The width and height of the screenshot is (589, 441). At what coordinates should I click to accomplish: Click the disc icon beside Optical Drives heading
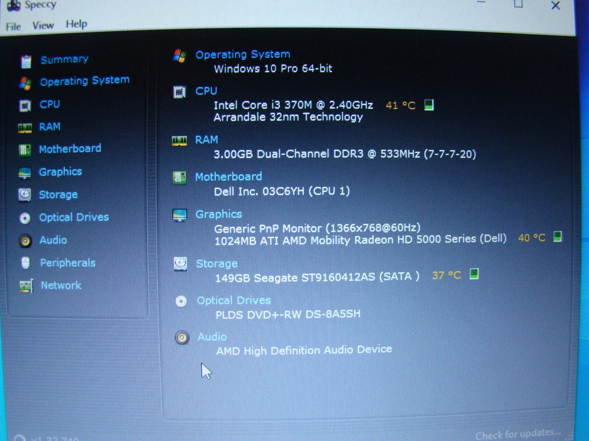tap(181, 301)
